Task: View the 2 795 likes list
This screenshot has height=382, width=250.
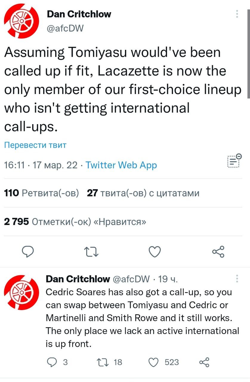Action: tap(75, 222)
